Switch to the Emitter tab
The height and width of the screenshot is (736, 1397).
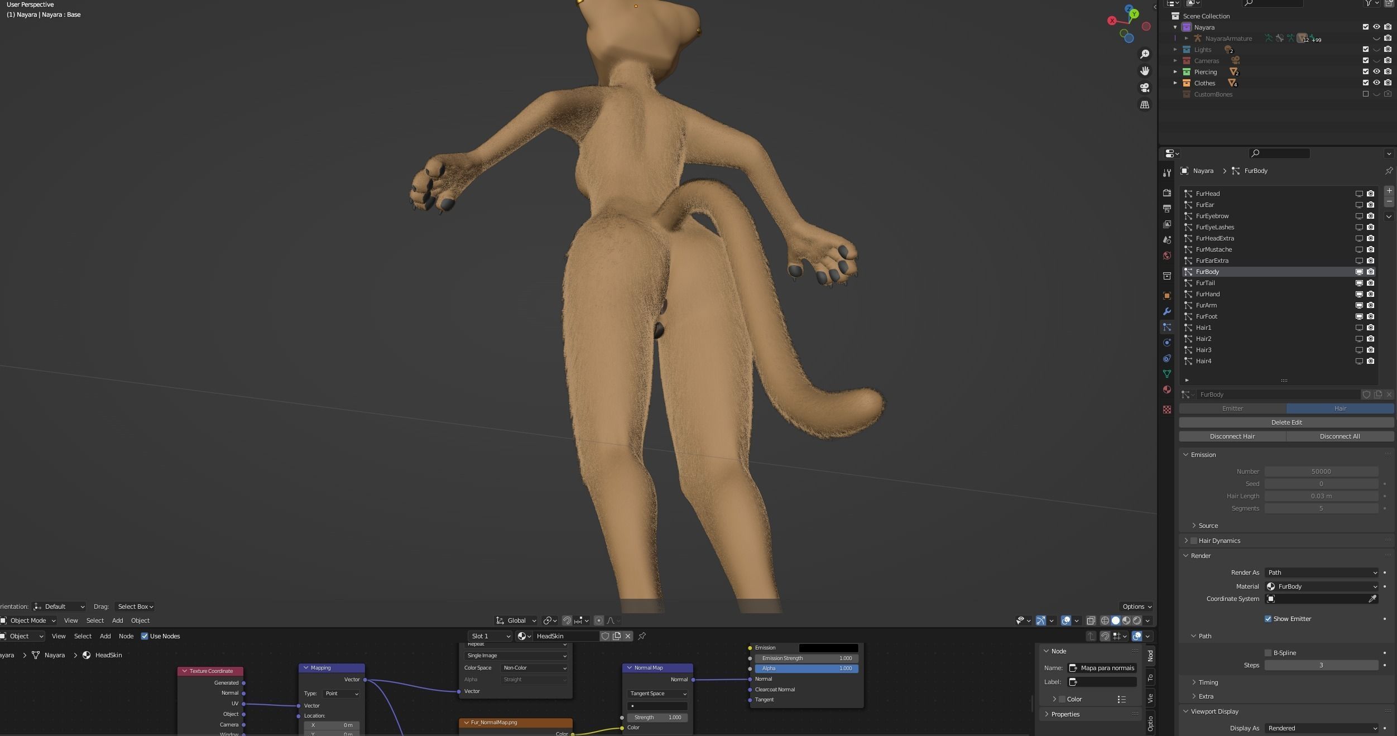[1232, 408]
